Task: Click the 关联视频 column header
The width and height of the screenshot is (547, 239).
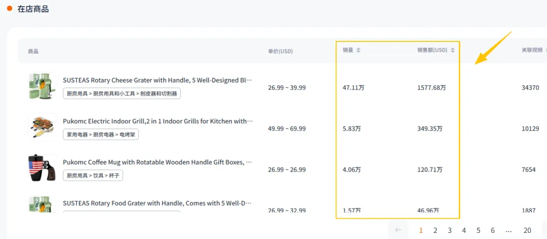Action: pos(532,50)
